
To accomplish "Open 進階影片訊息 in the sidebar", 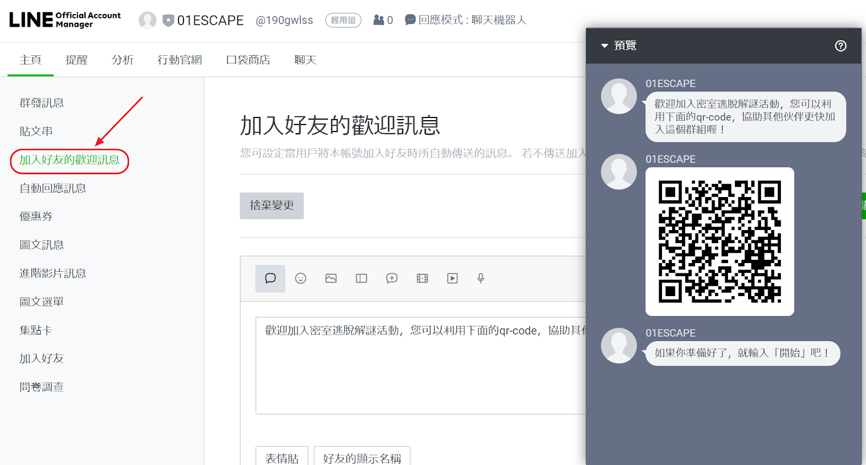I will pos(53,273).
